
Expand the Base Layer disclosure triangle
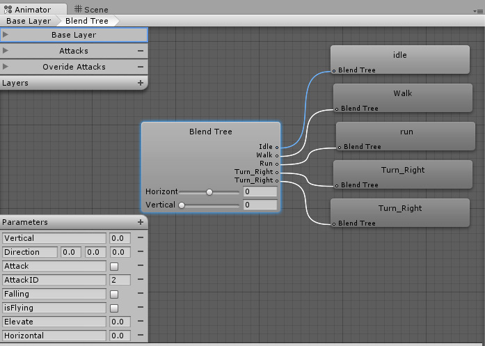point(6,34)
